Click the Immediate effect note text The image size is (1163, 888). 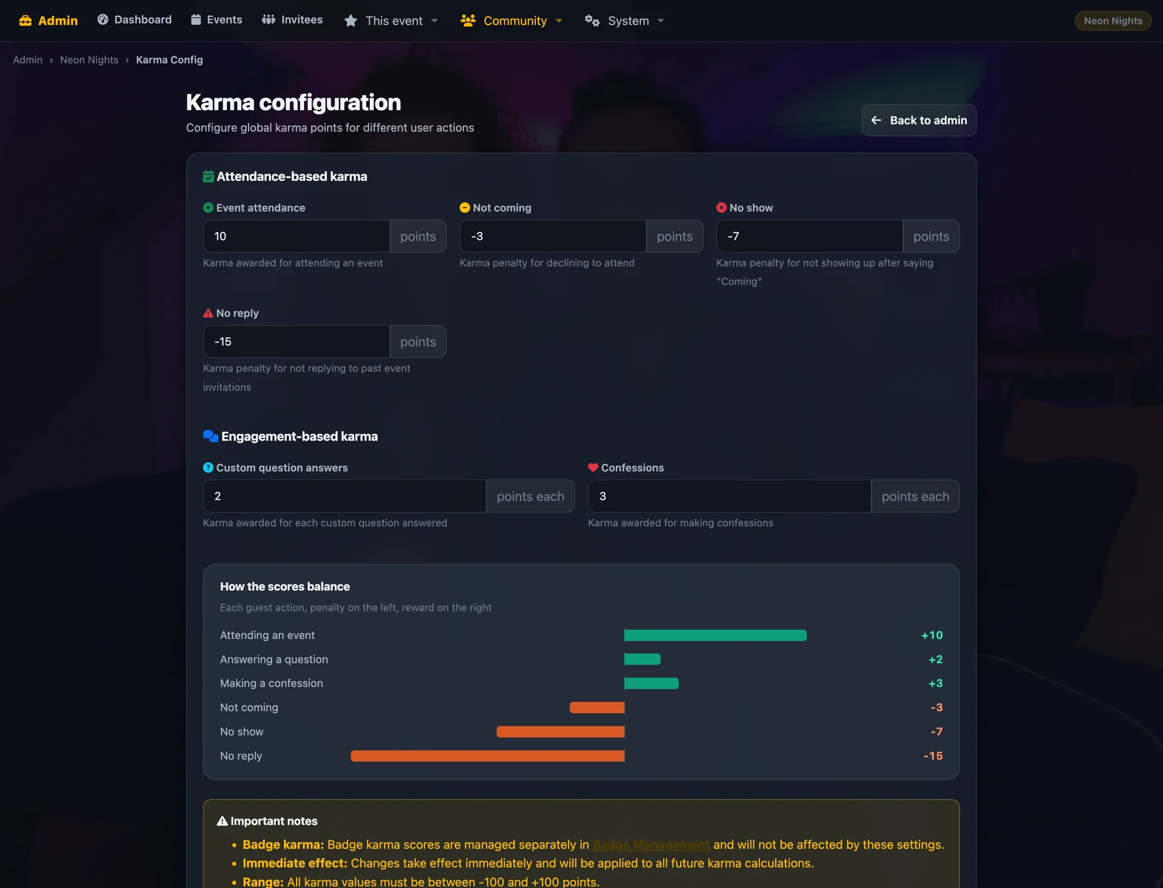[x=528, y=863]
